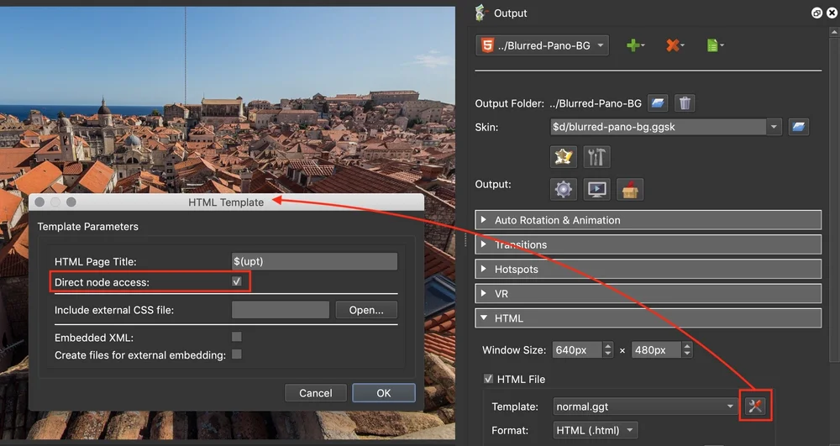This screenshot has width=840, height=446.
Task: Undock the Output panel
Action: pos(816,13)
